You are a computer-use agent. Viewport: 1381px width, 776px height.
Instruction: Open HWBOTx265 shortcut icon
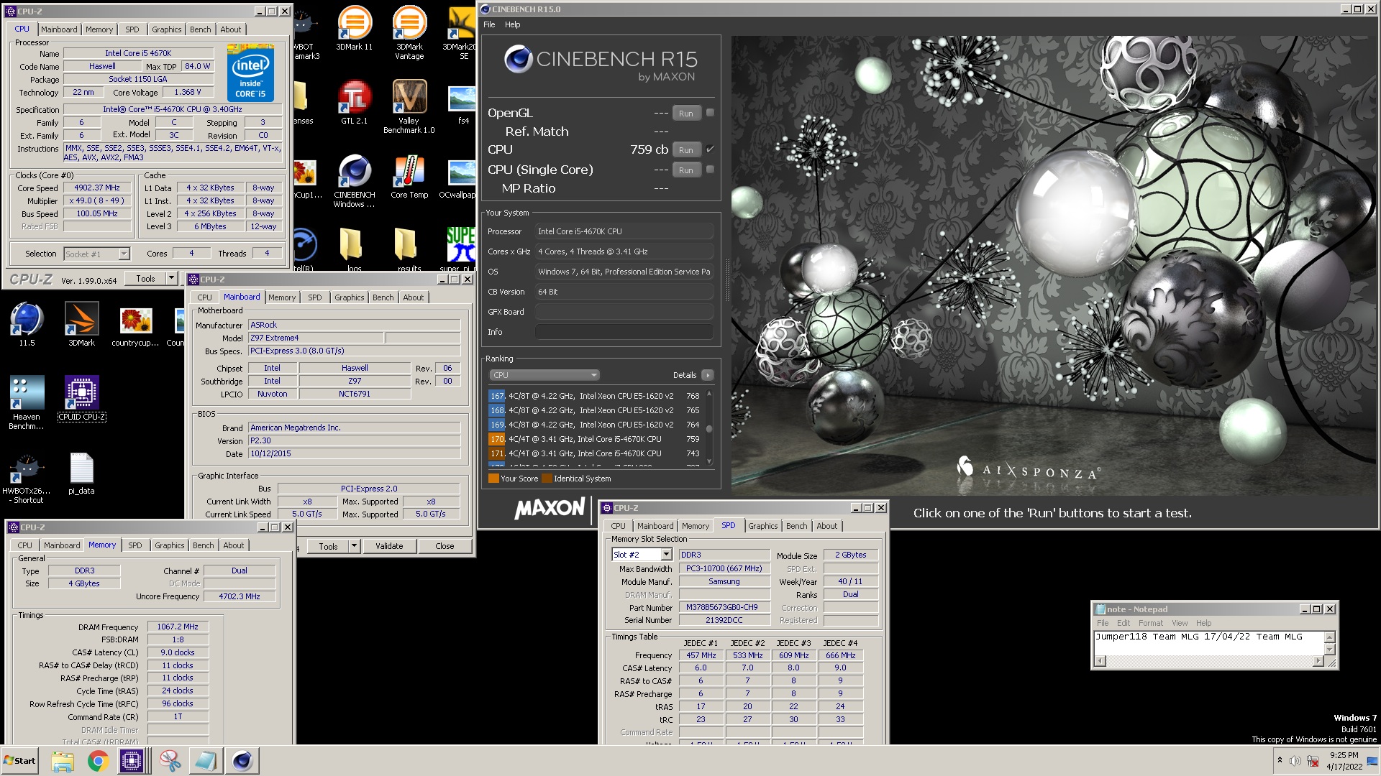coord(27,478)
